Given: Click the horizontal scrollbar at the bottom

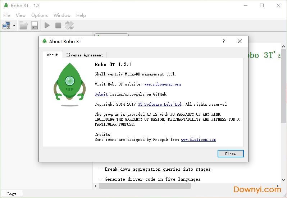Looking at the screenshot, I should pos(145,186).
